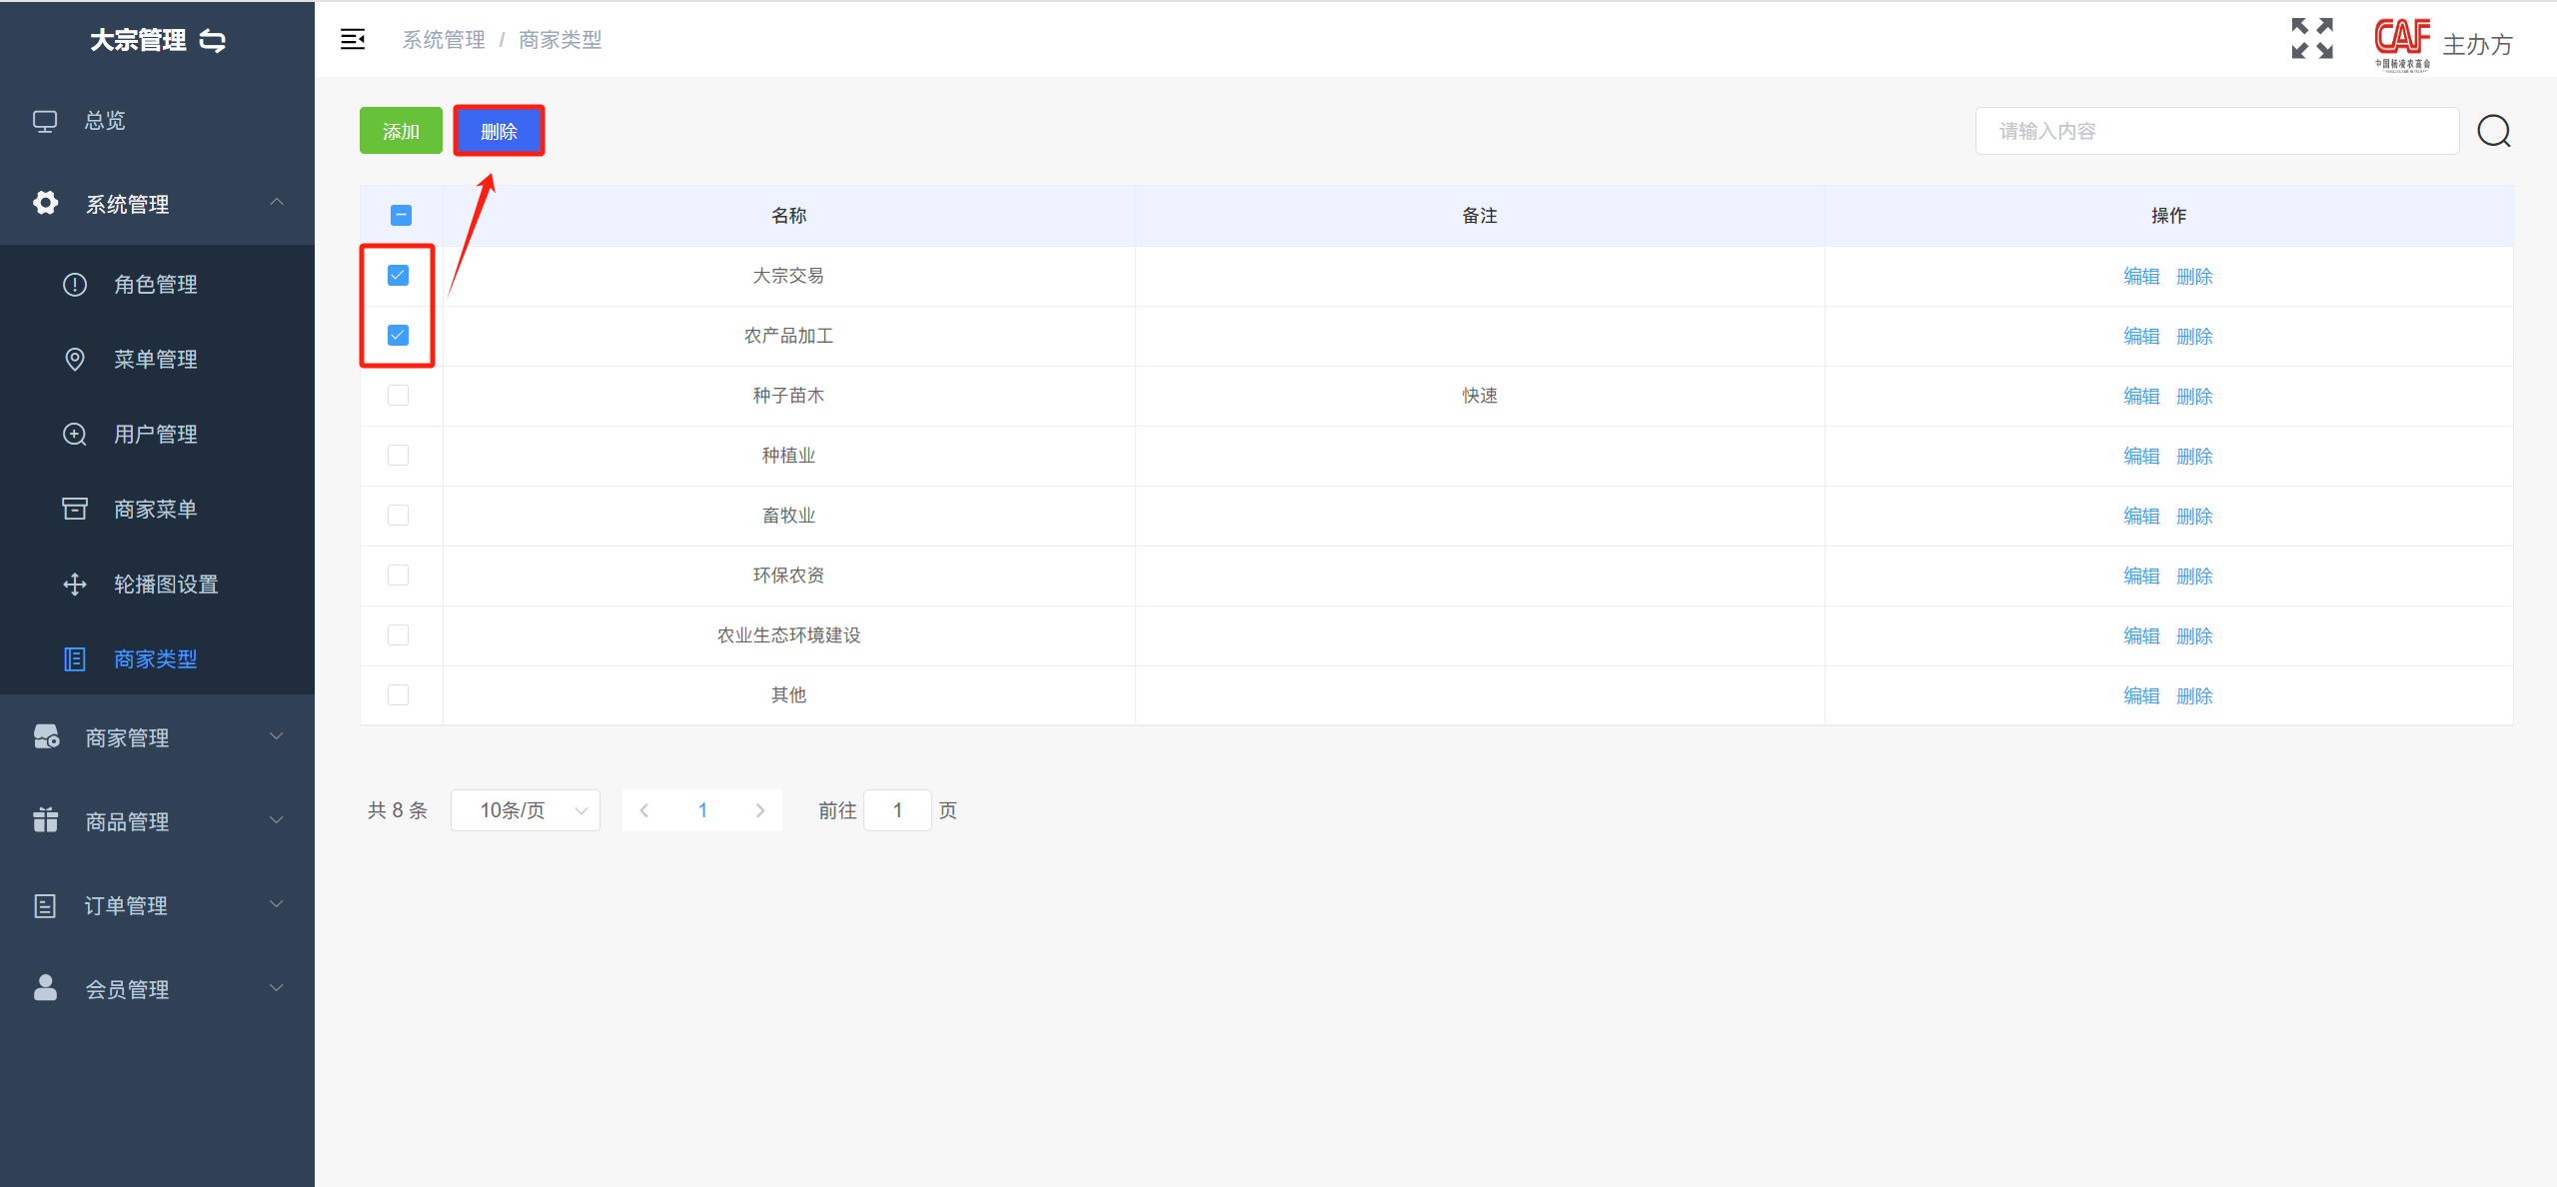This screenshot has width=2557, height=1187.
Task: Click the 商品管理 gift icon
Action: click(45, 820)
